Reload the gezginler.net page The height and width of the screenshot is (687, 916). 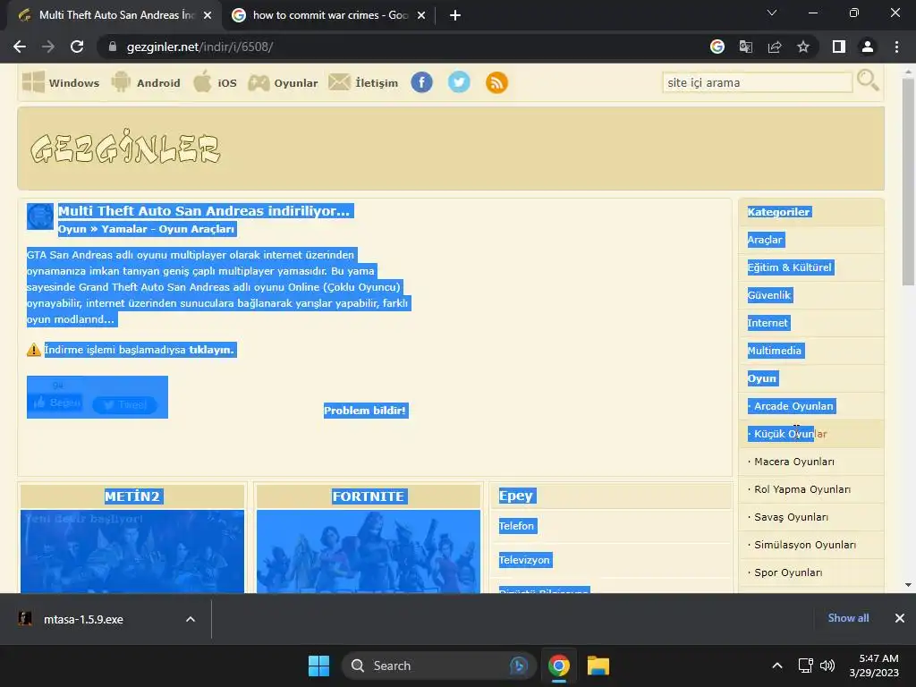77,47
